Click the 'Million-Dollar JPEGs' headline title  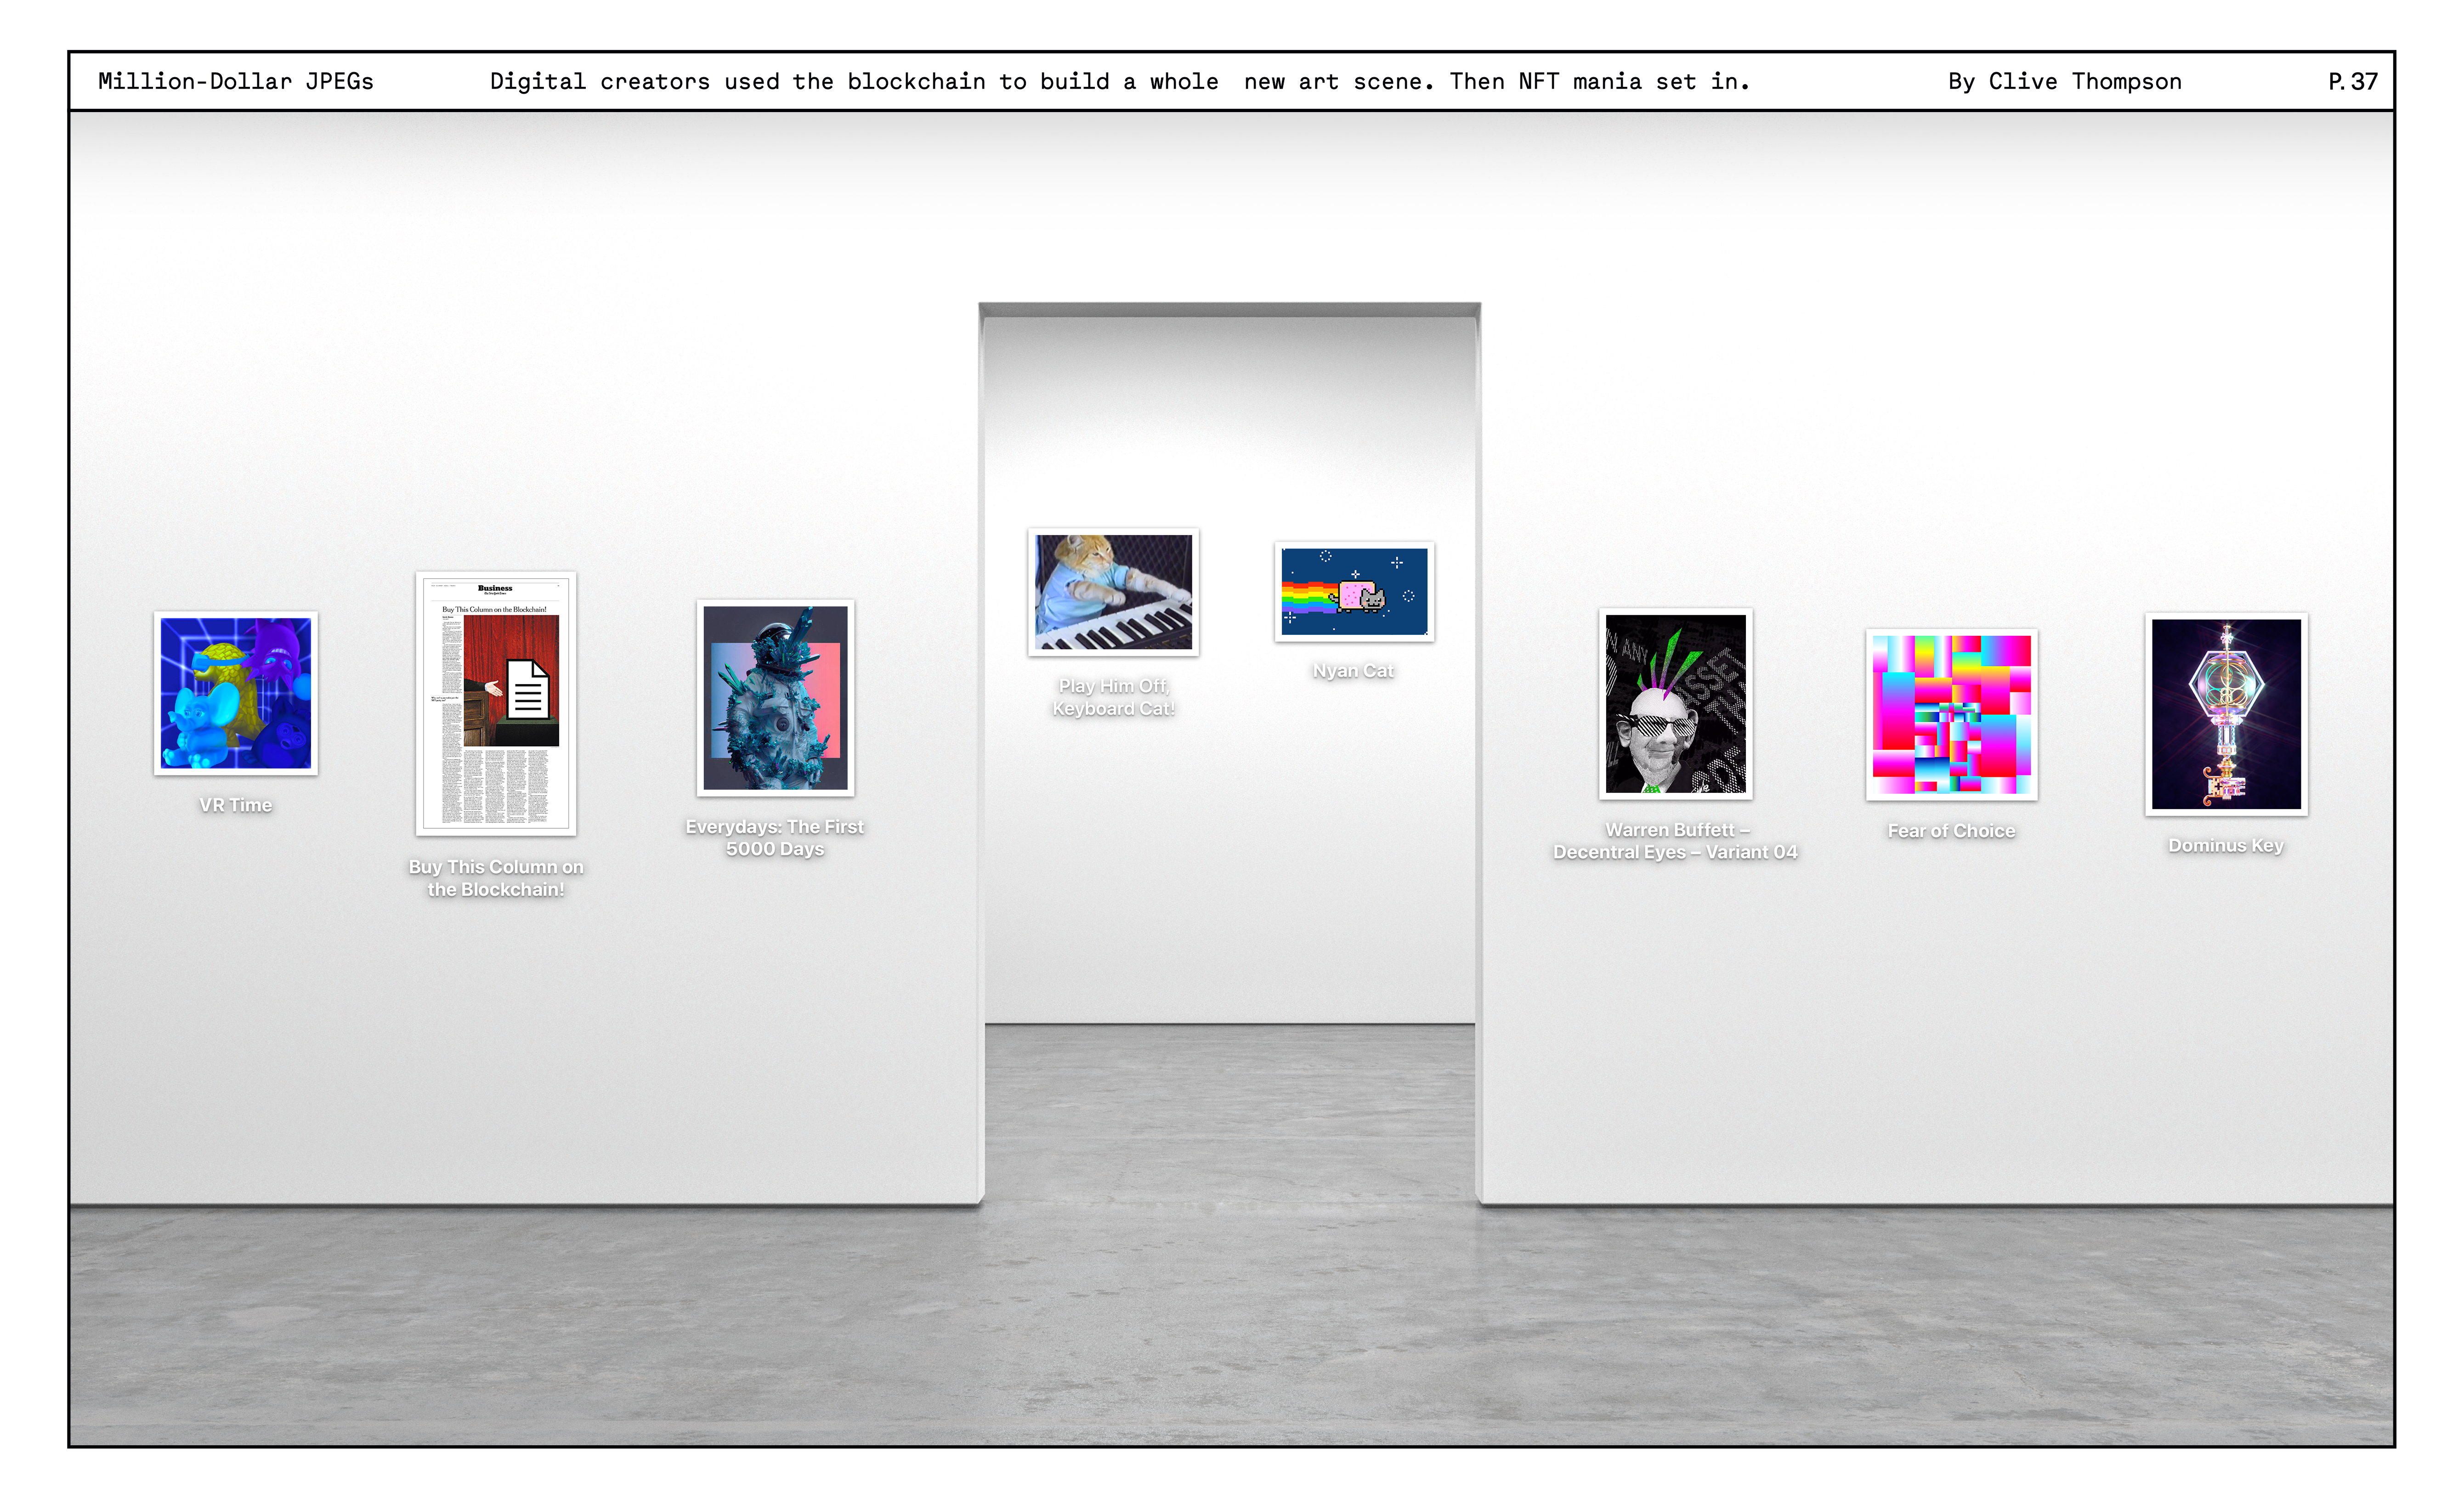236,82
